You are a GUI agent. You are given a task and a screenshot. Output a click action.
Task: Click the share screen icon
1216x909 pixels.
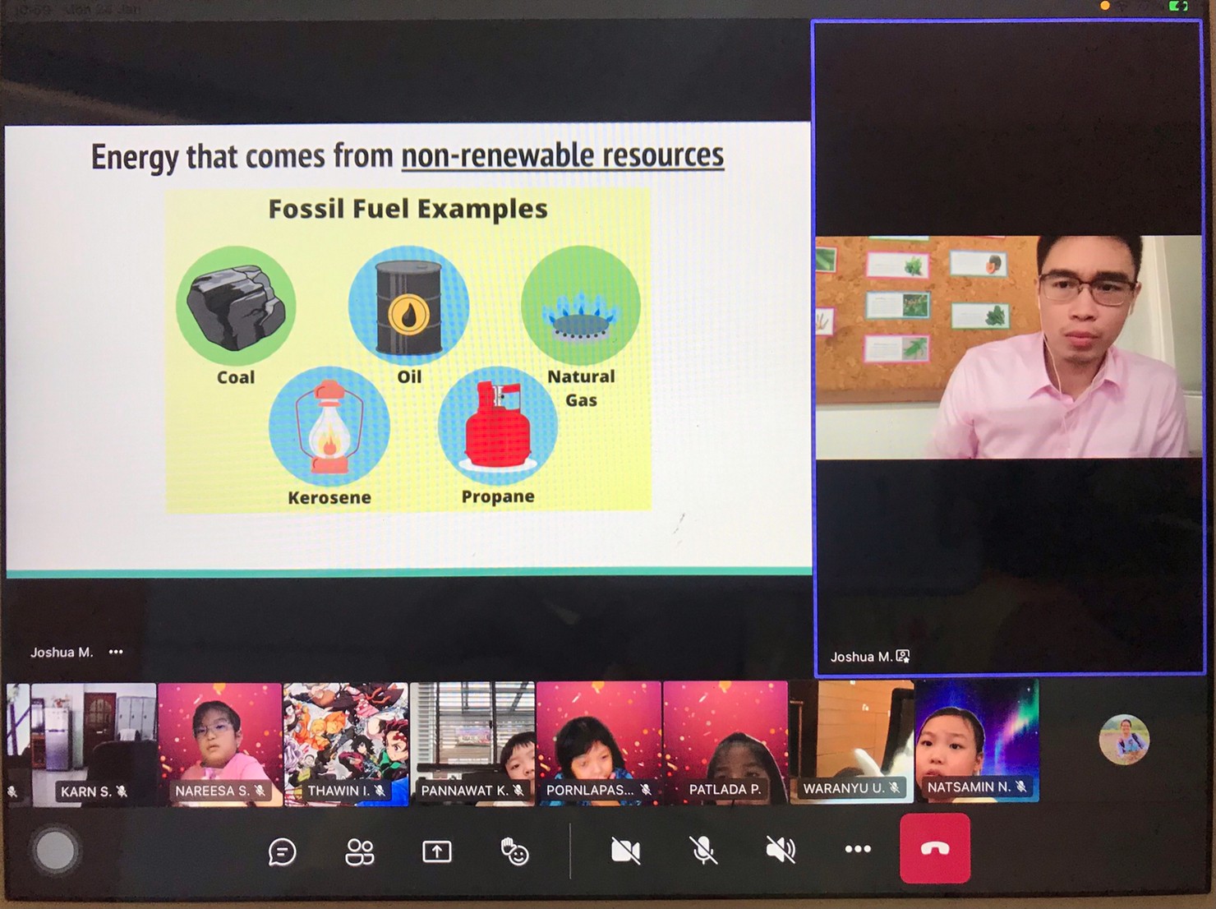[x=436, y=851]
